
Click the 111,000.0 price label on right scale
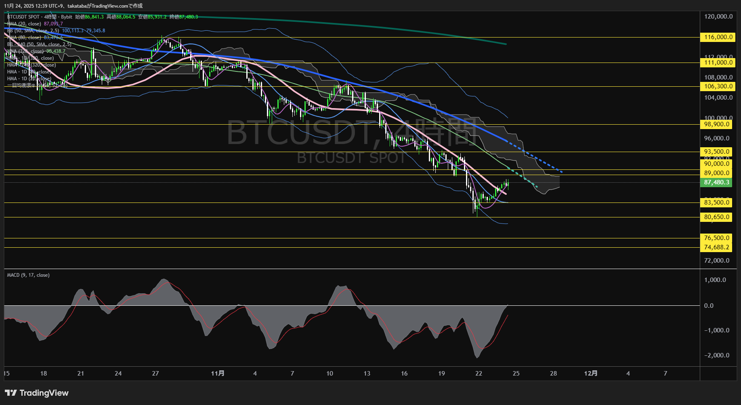coord(716,63)
